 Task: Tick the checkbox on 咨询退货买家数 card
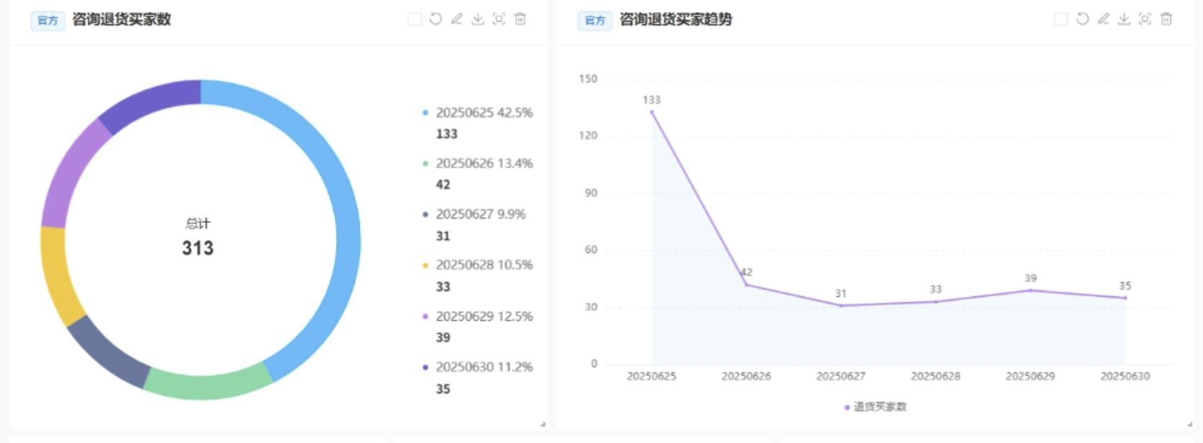(414, 19)
